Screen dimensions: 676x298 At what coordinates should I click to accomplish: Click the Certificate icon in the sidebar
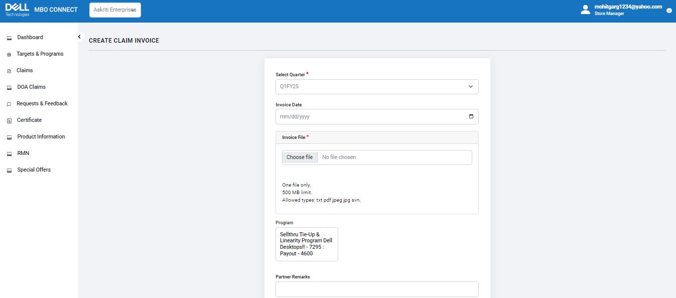click(9, 120)
